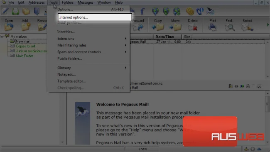Show more toolbar buttons with green arrow
Screen dimensions: 270x152
coord(268,25)
